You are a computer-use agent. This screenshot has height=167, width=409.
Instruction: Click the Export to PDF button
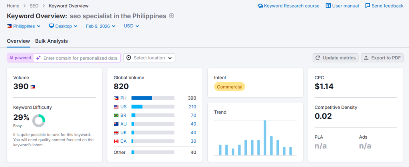(382, 58)
